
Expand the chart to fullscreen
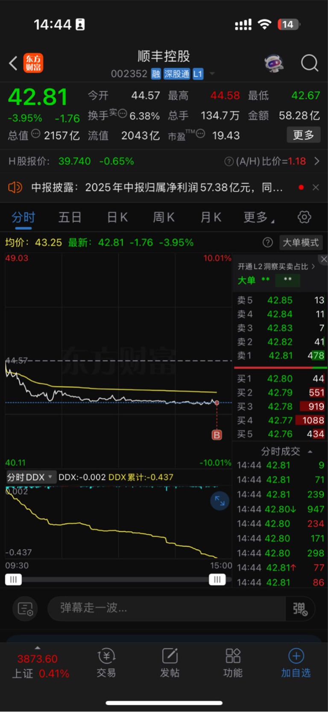click(x=220, y=501)
